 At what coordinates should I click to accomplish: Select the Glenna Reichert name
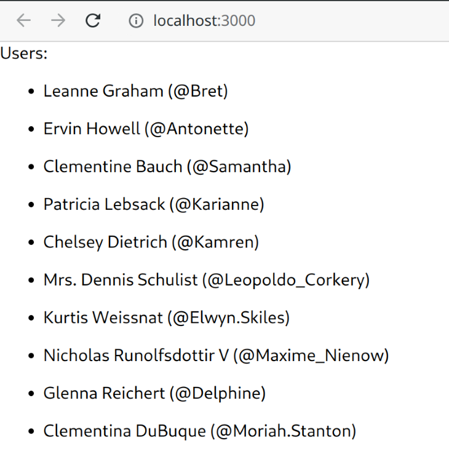click(x=104, y=393)
